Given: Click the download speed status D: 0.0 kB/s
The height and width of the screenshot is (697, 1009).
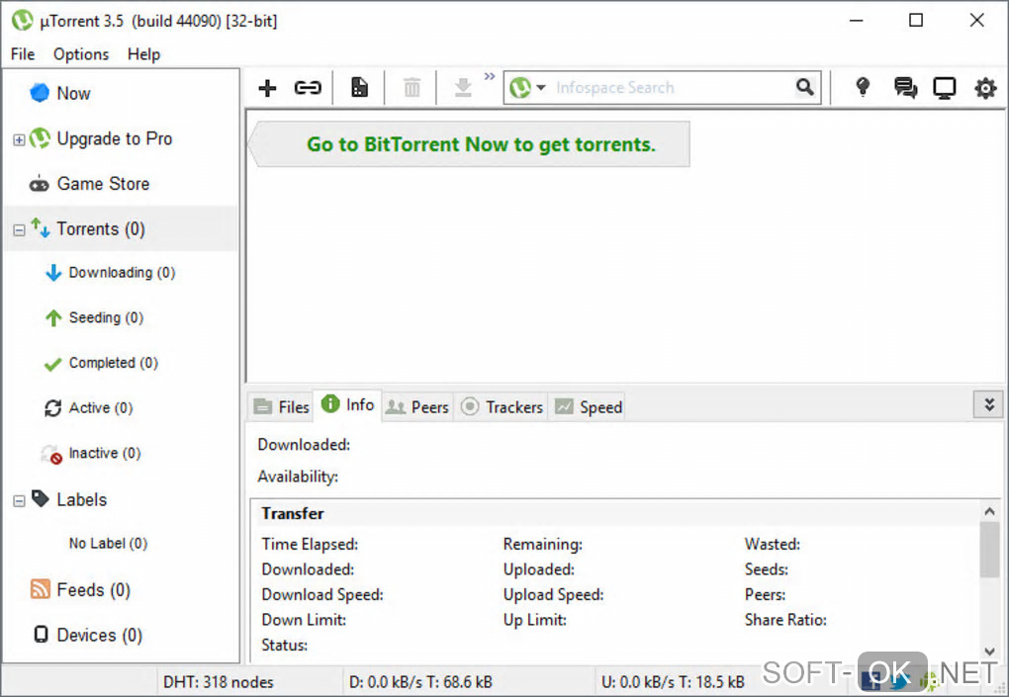Looking at the screenshot, I should point(420,681).
